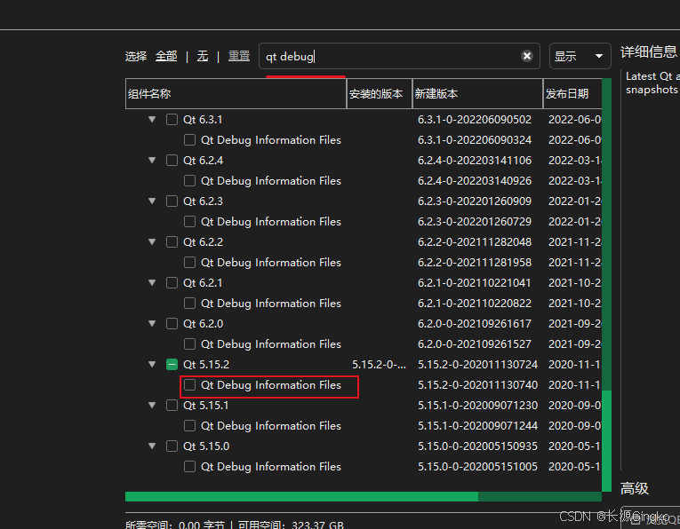Screen dimensions: 680x529
Task: Check Debug Information Files under Qt 5.15.2
Action: (x=189, y=385)
